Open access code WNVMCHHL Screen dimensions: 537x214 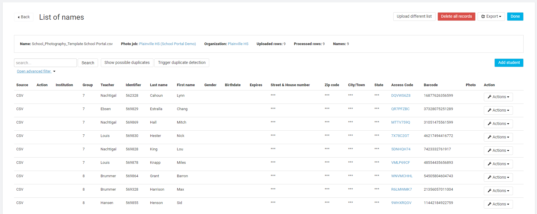point(402,176)
